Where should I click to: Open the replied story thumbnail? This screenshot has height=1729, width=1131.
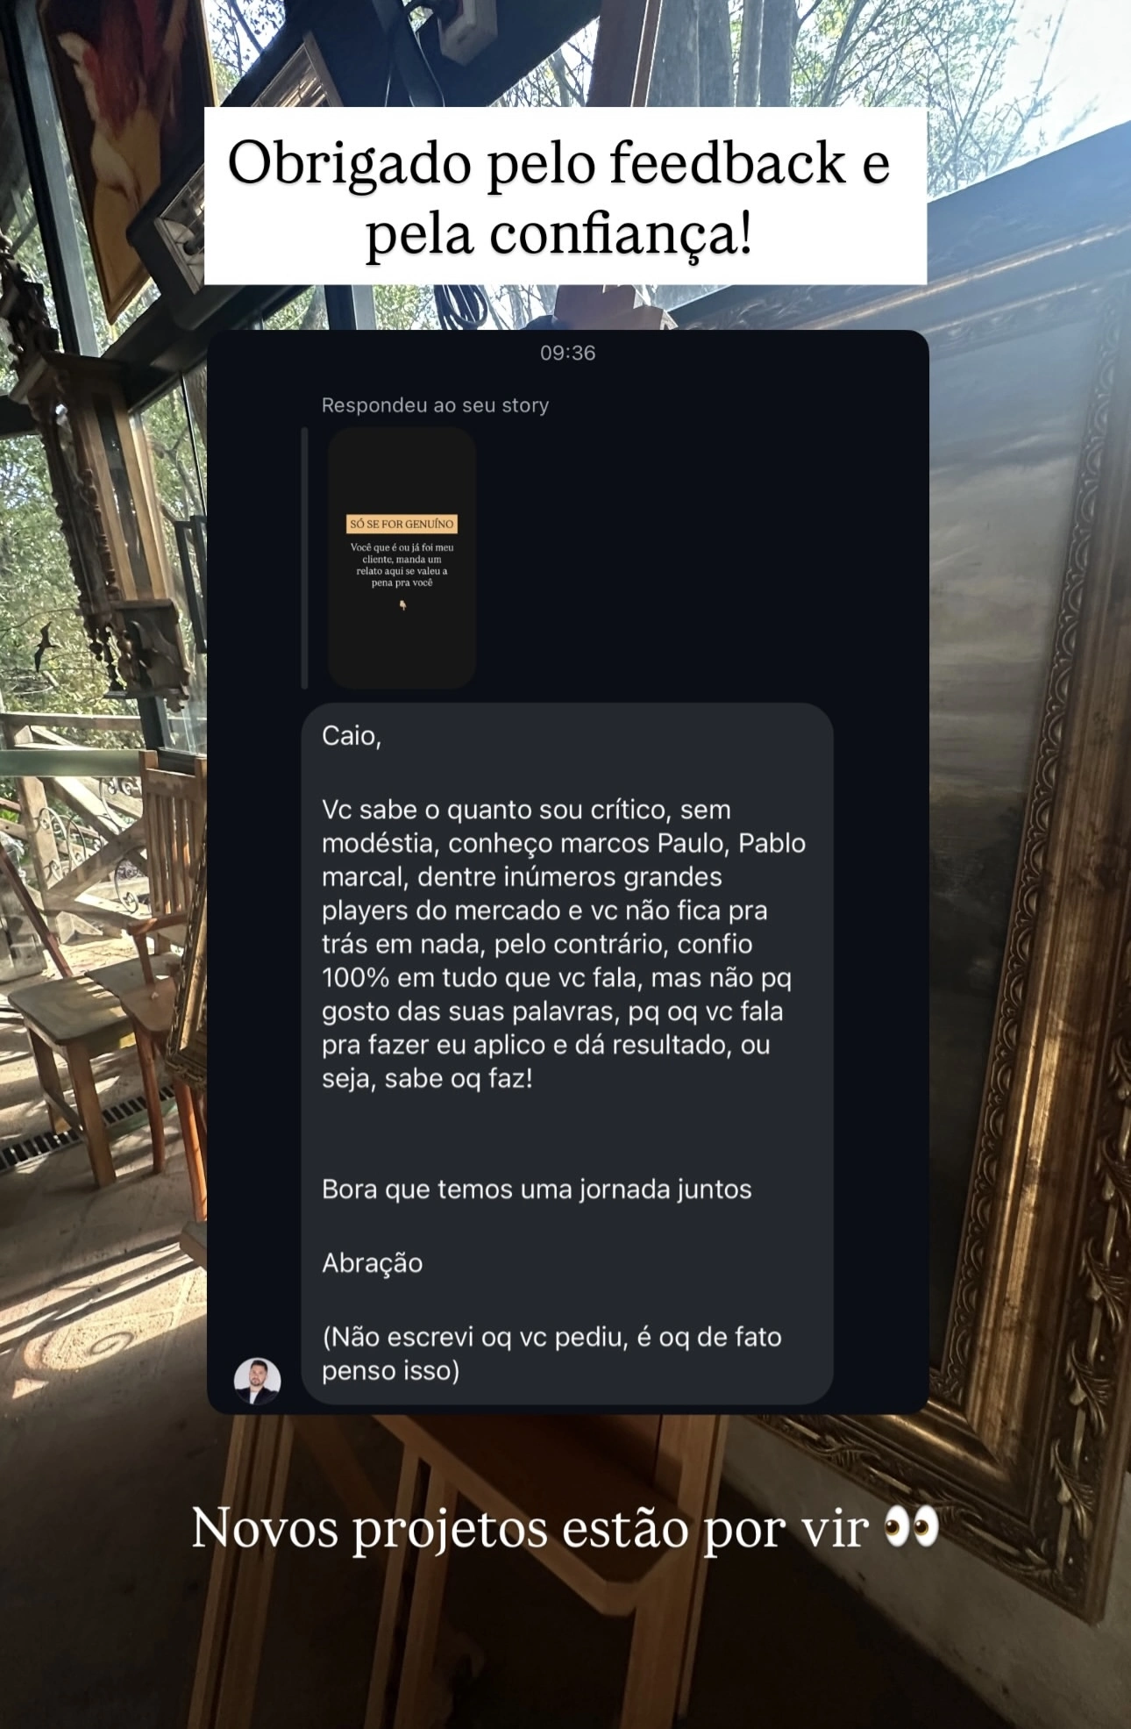(x=402, y=558)
